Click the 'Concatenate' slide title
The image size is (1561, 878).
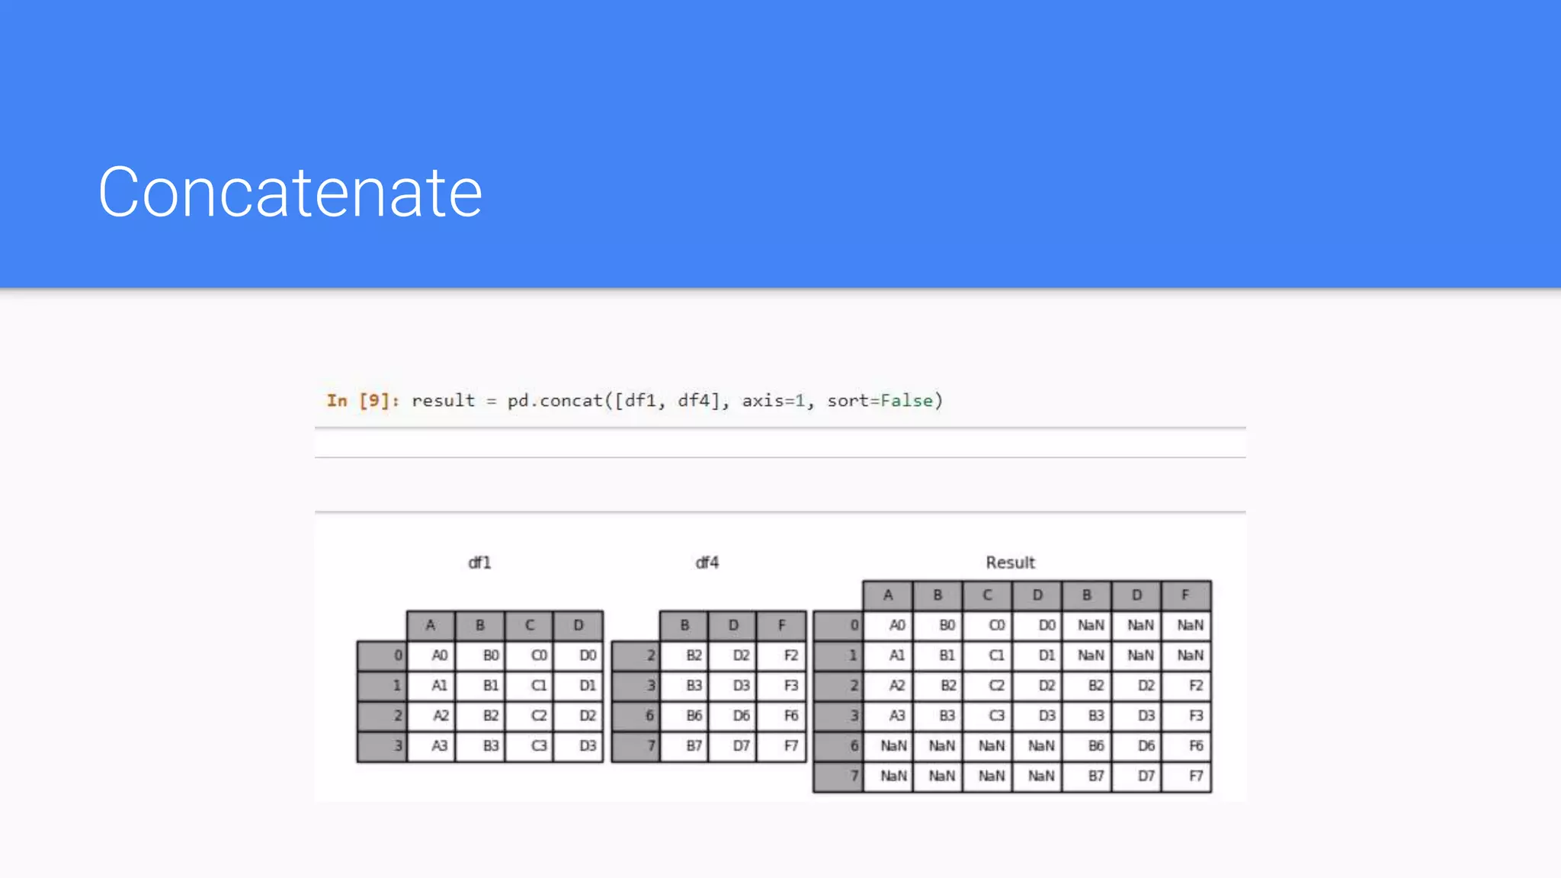pyautogui.click(x=290, y=192)
